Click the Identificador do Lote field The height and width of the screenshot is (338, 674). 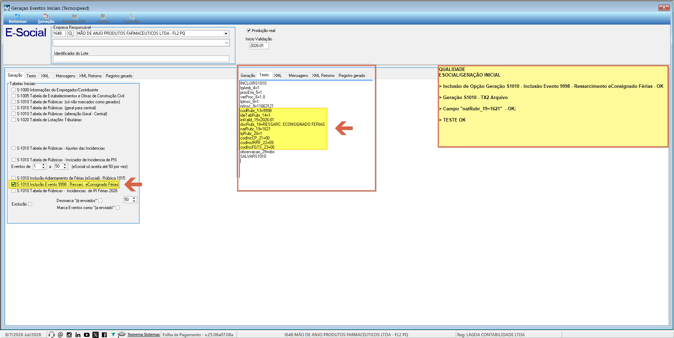tap(141, 59)
